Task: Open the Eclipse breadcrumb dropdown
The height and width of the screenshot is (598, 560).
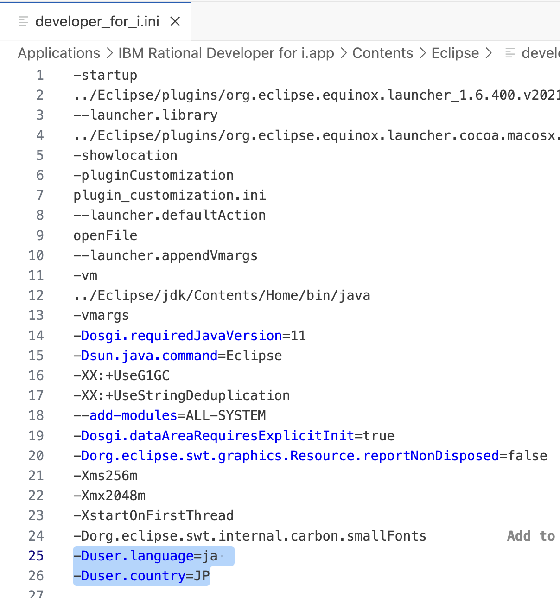Action: click(x=455, y=53)
